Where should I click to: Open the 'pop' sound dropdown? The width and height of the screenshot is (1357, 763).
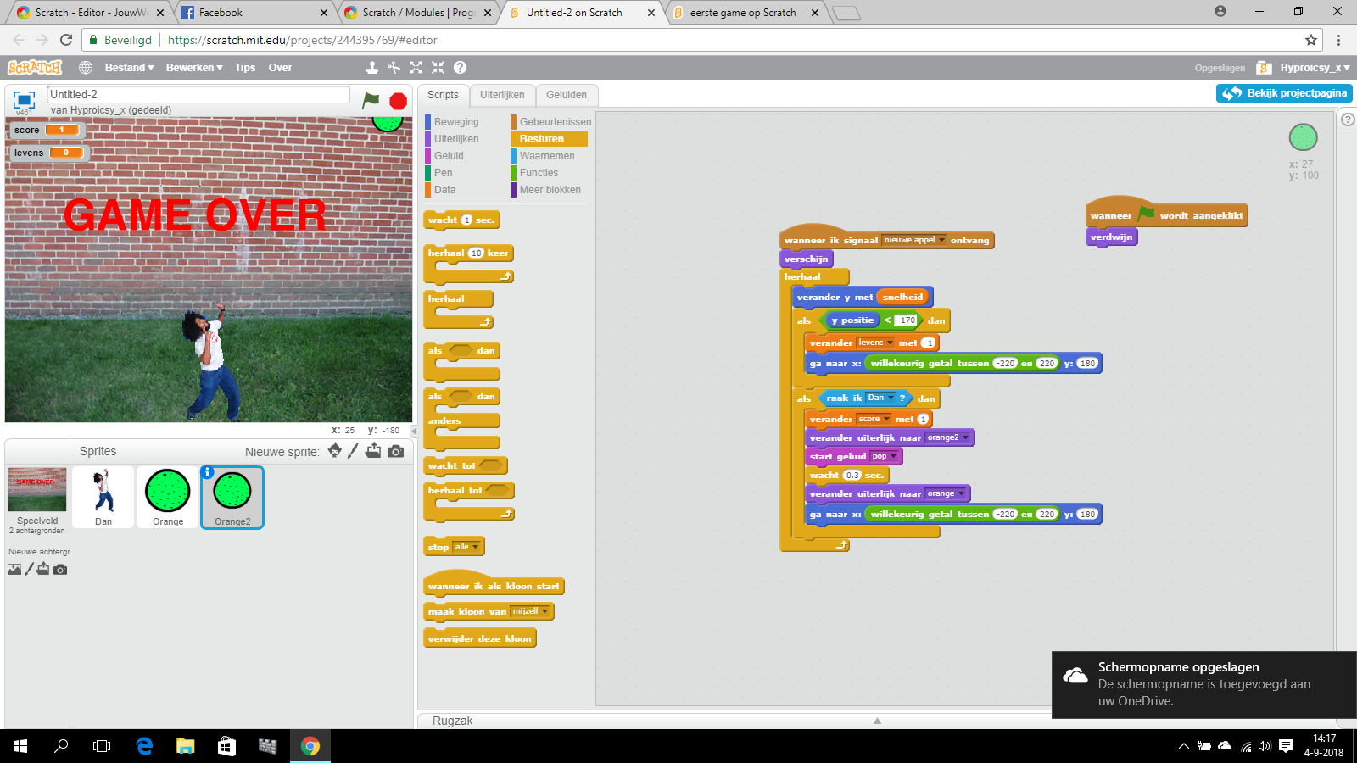pos(885,456)
